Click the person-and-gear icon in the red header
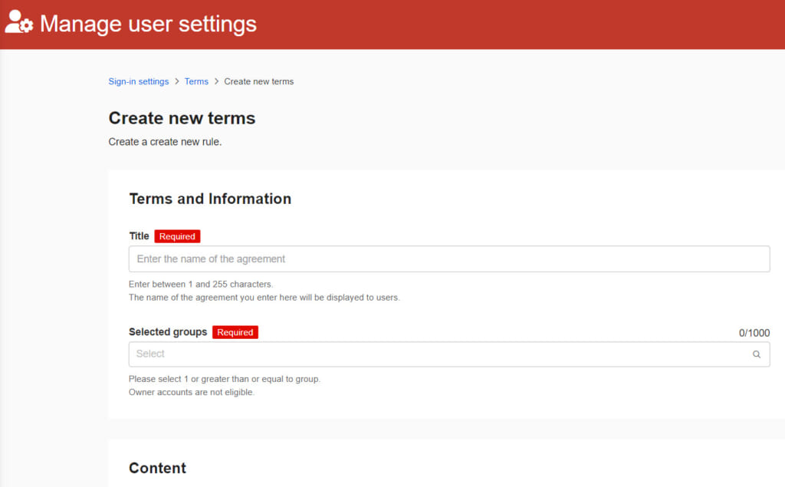Viewport: 785px width, 487px height. pyautogui.click(x=18, y=23)
